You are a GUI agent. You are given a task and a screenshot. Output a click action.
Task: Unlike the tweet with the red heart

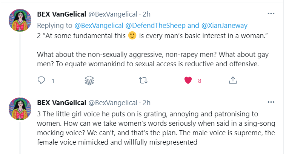(188, 80)
